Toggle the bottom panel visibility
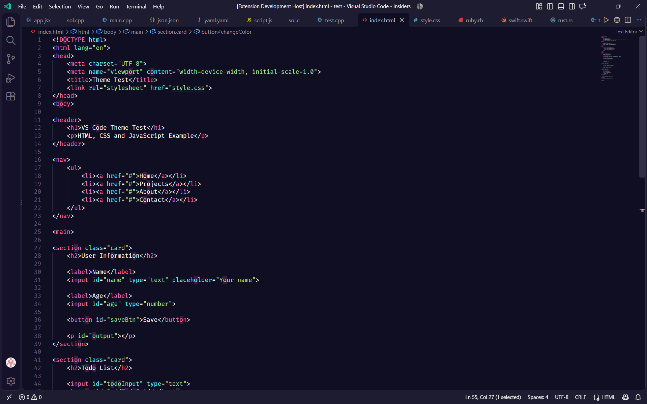The width and height of the screenshot is (647, 404). (561, 6)
